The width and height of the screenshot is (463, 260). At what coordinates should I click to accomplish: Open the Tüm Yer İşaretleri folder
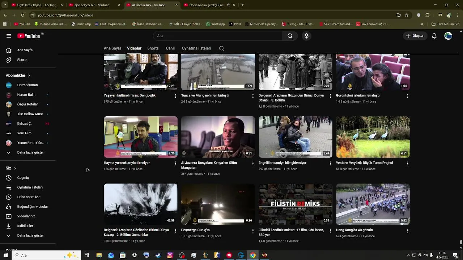(445, 24)
